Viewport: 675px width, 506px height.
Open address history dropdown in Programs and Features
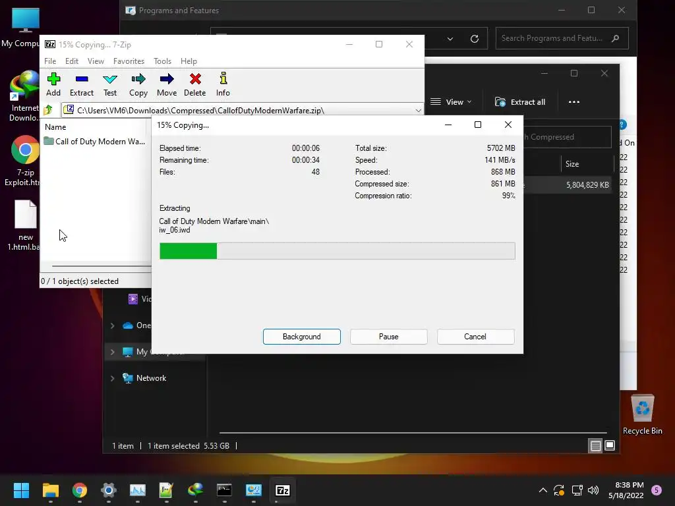click(x=450, y=39)
